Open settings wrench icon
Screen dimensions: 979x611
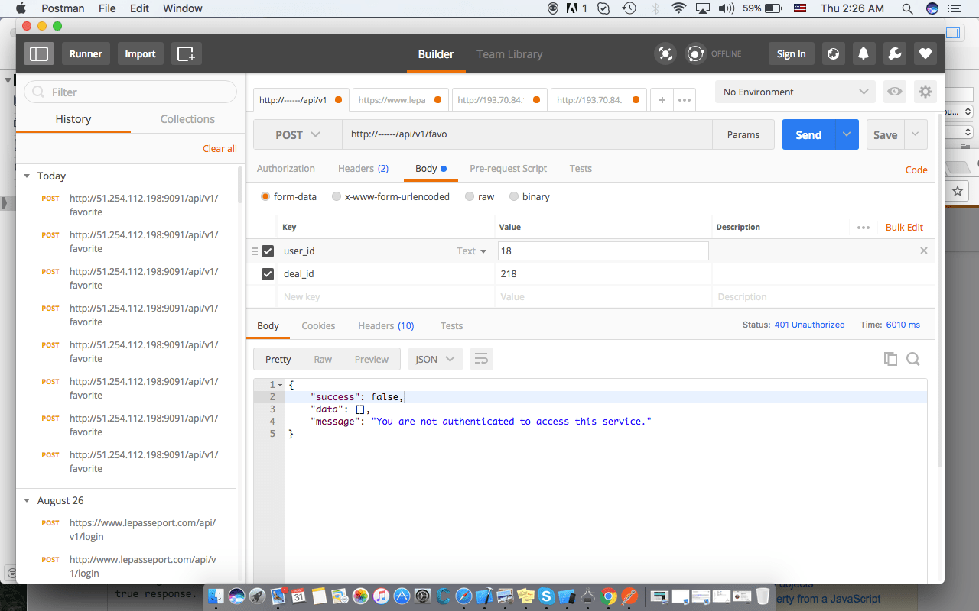(x=894, y=53)
